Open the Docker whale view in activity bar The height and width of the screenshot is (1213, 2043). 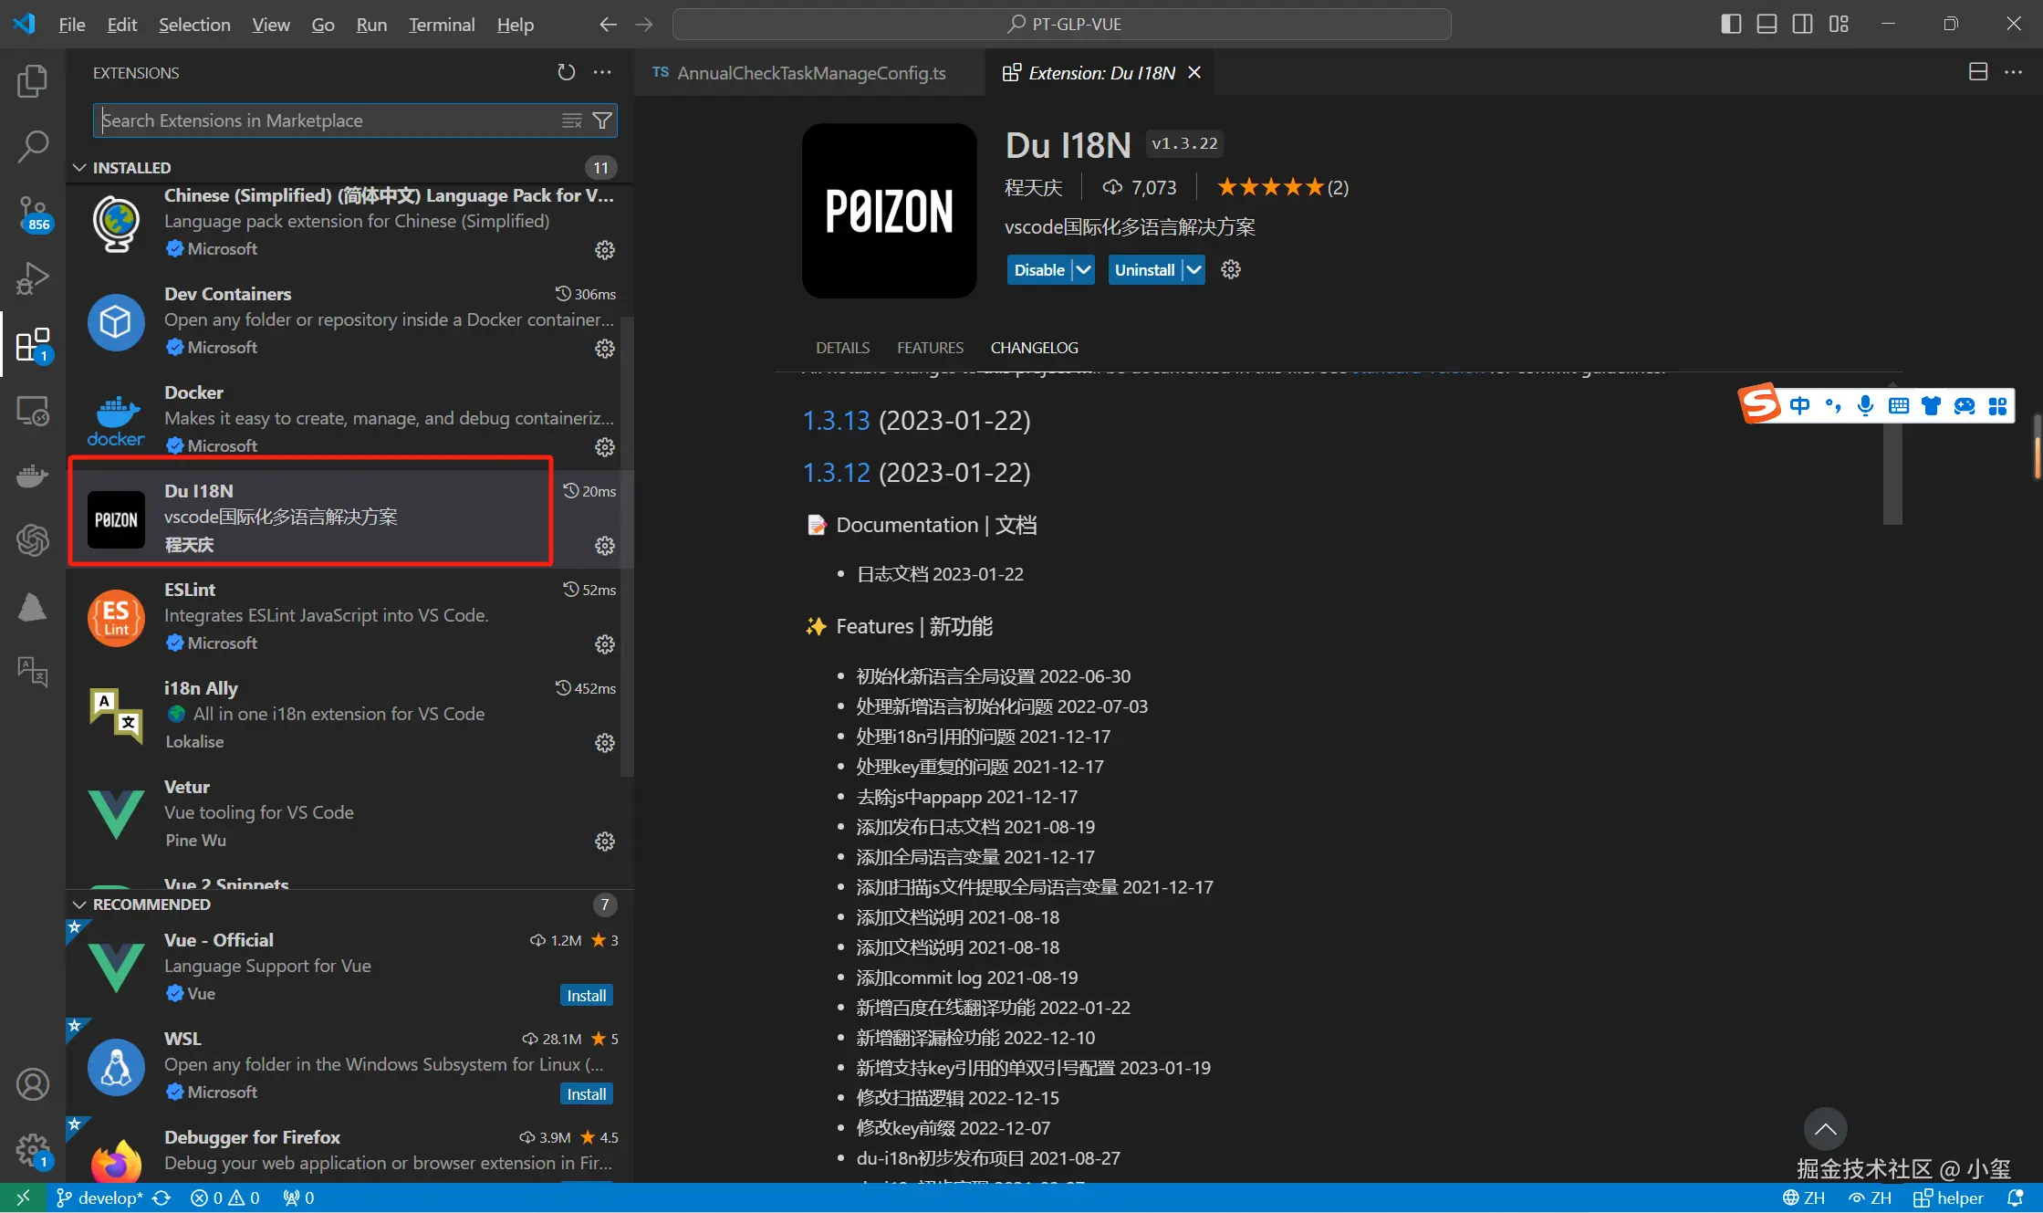[x=32, y=476]
